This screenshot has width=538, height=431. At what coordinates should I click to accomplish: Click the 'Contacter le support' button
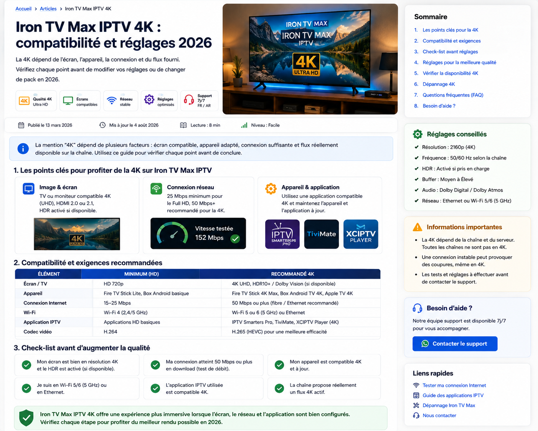(455, 344)
